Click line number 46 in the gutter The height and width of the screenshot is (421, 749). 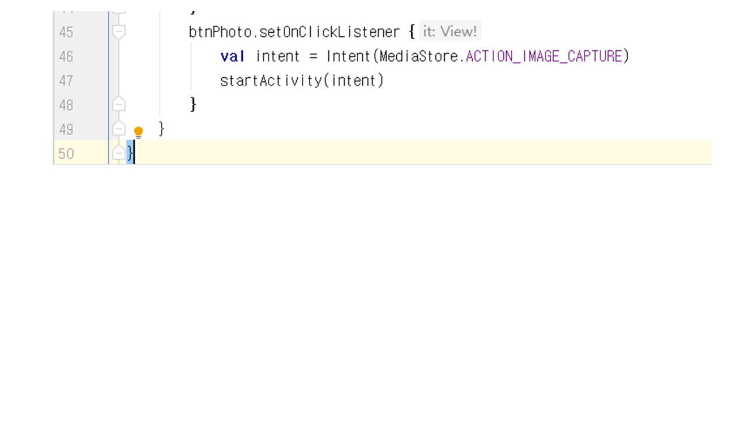(66, 57)
